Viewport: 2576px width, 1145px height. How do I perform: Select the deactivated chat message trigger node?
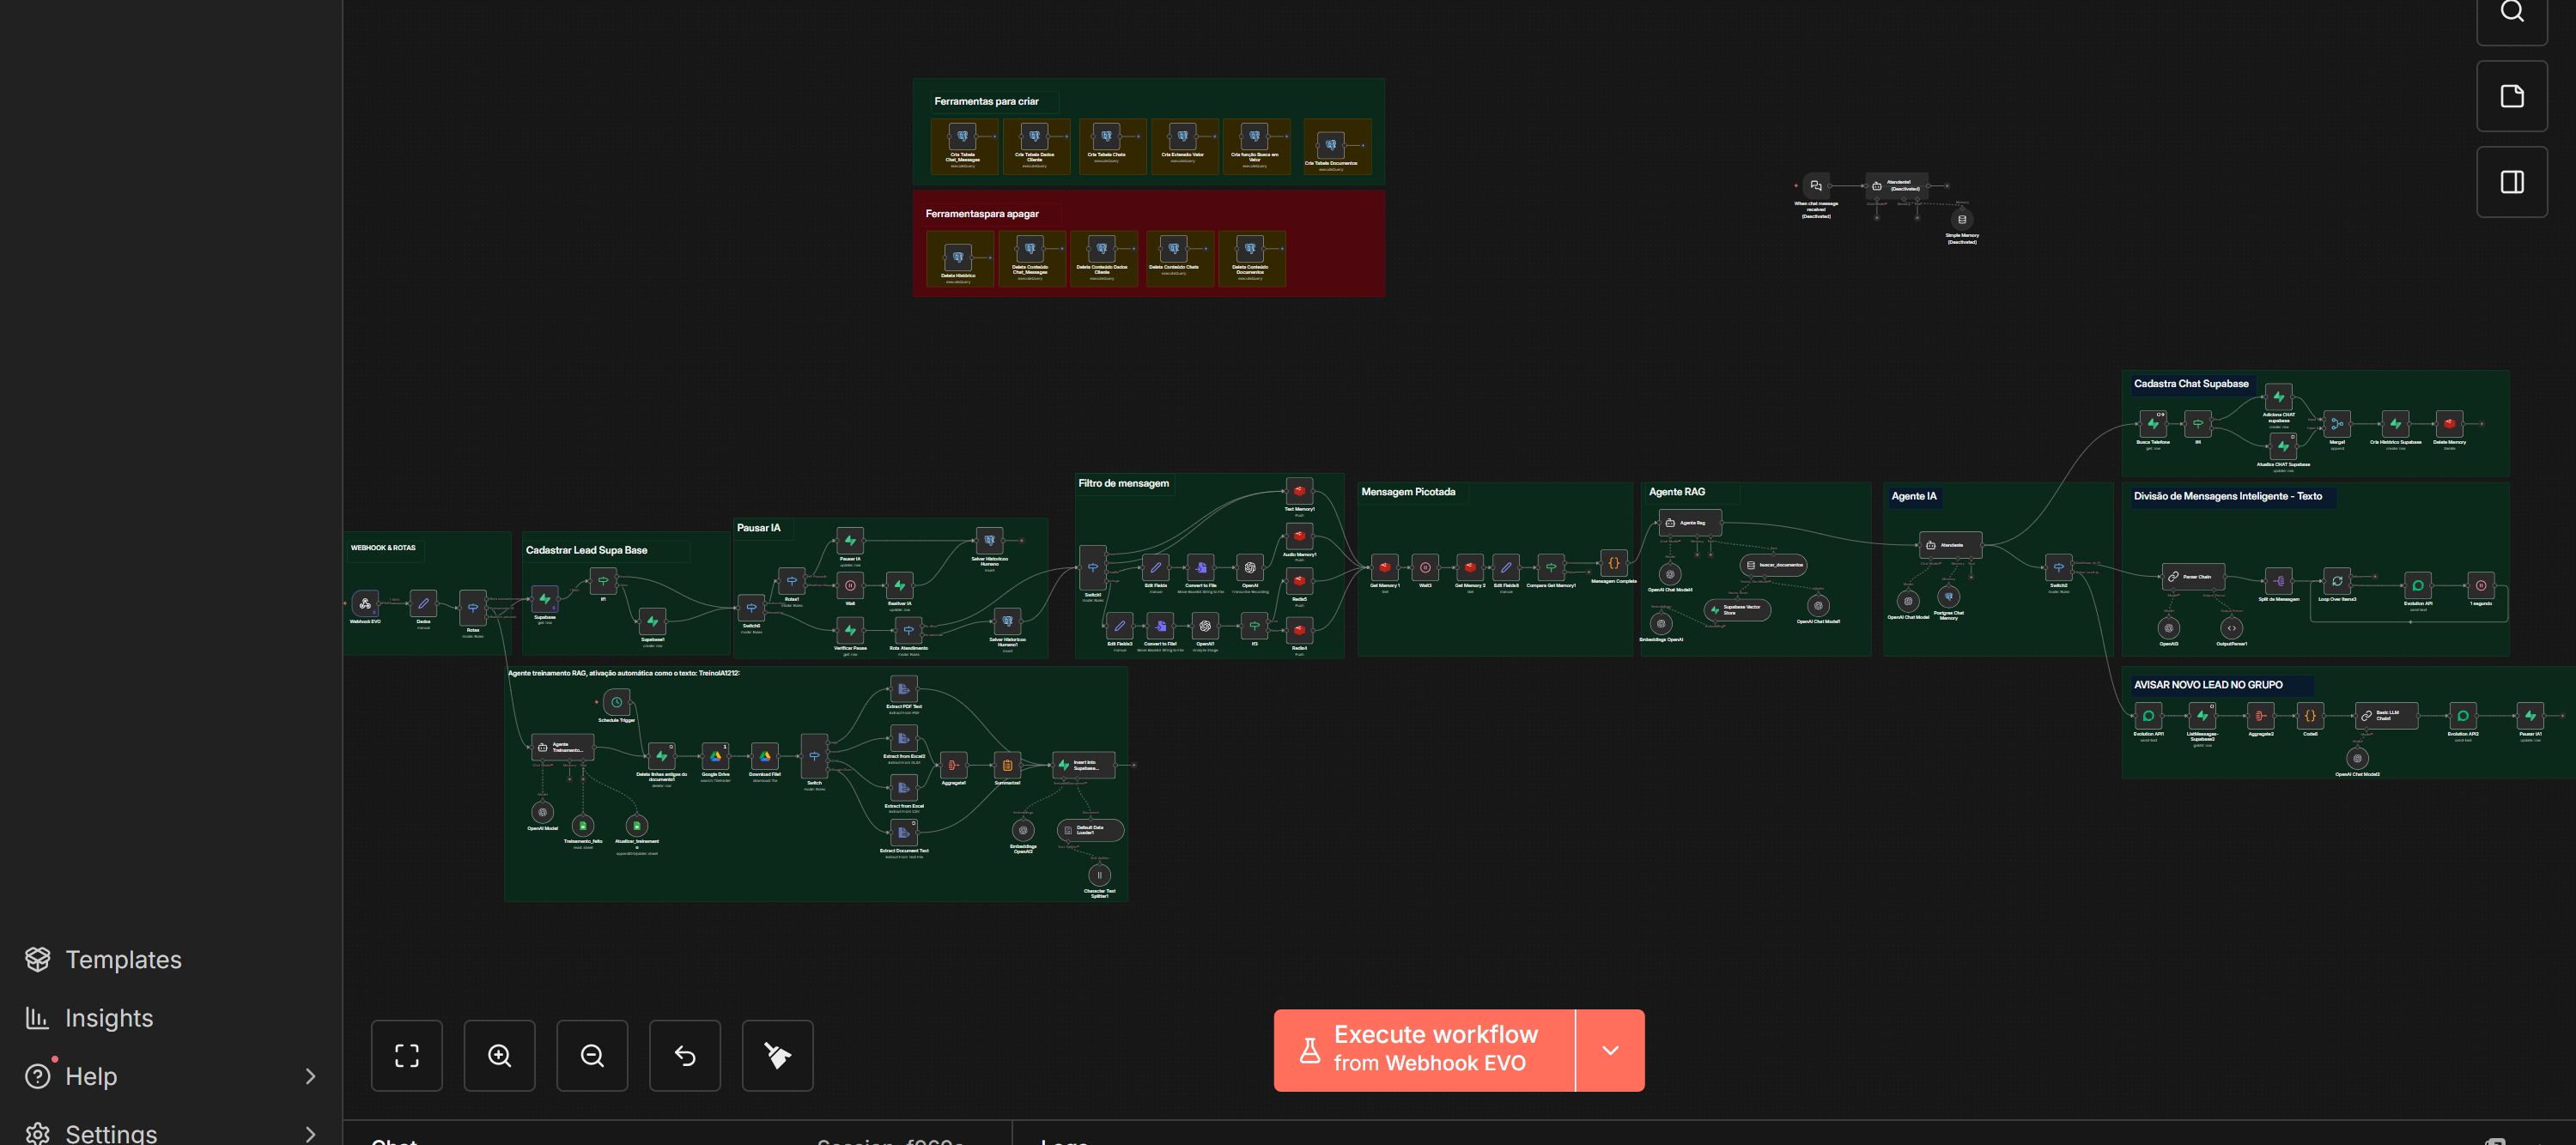(1816, 186)
